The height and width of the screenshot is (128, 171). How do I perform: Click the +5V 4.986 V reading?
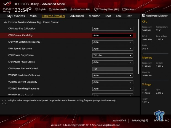point(159,93)
